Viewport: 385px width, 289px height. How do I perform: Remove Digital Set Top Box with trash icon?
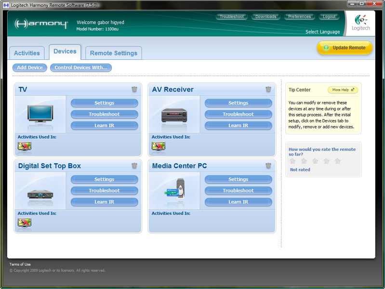(x=134, y=166)
